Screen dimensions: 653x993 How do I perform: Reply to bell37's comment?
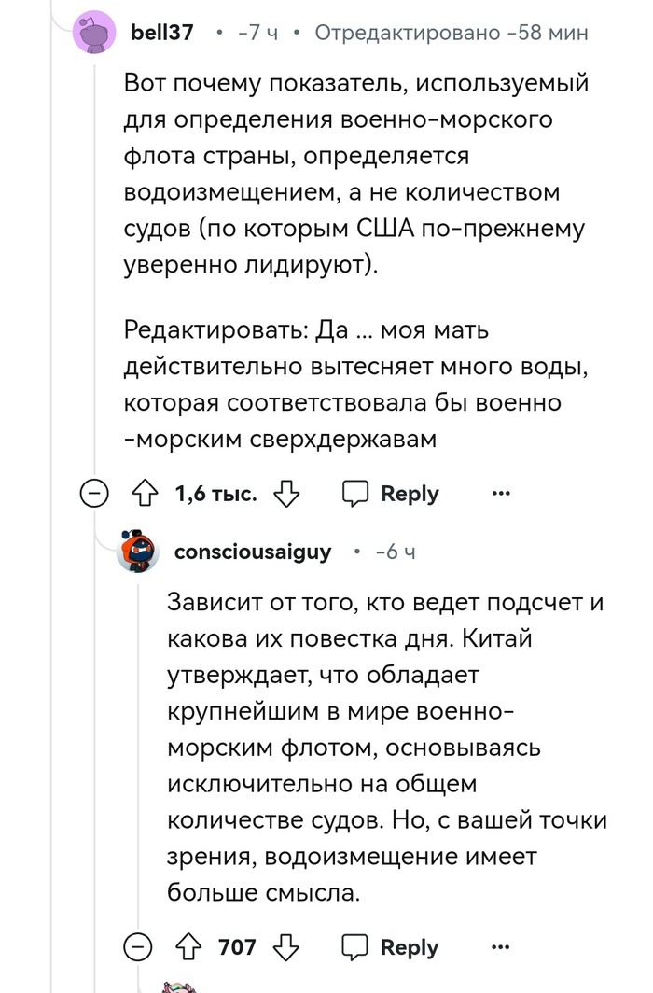point(391,494)
